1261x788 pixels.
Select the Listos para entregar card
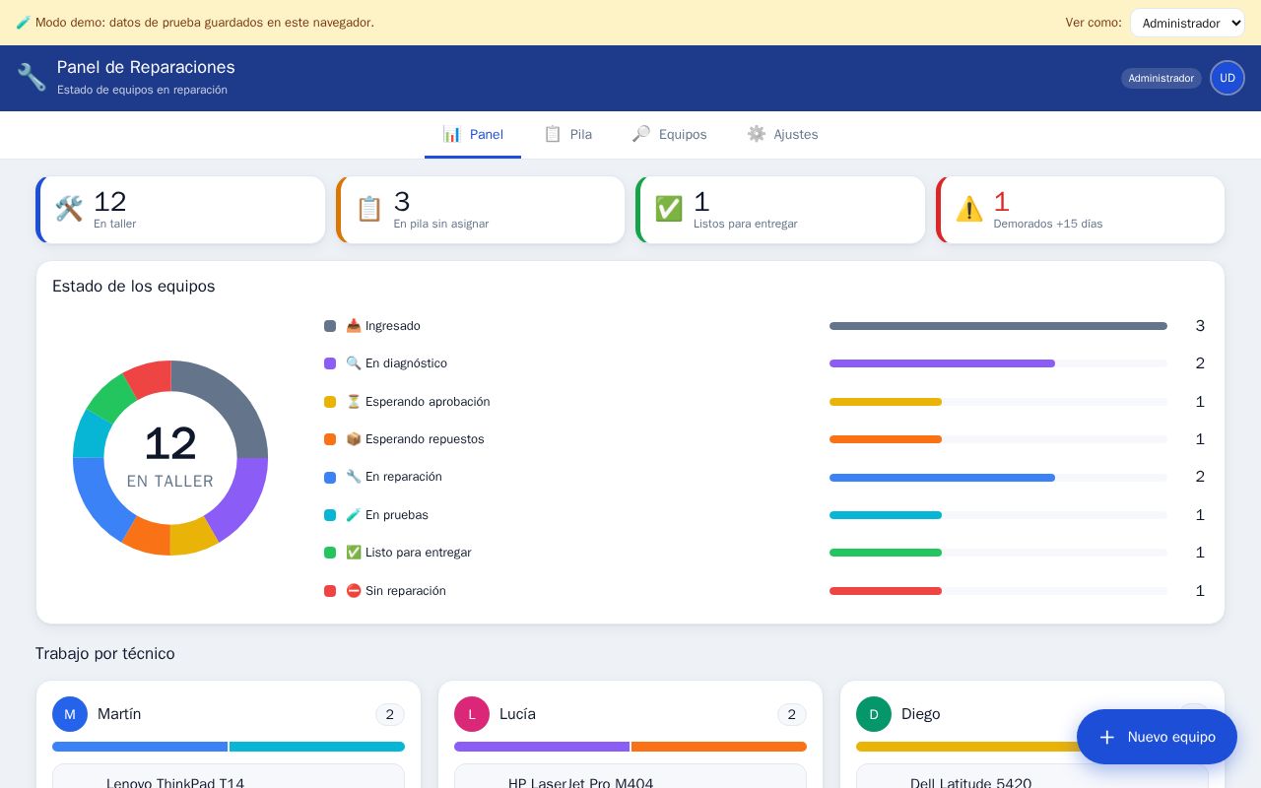point(780,210)
